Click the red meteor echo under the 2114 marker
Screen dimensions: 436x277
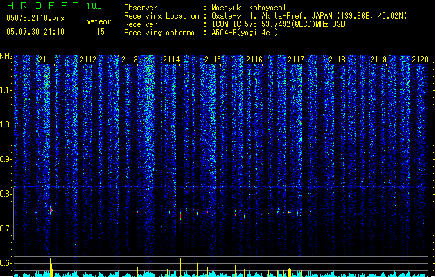pos(180,215)
